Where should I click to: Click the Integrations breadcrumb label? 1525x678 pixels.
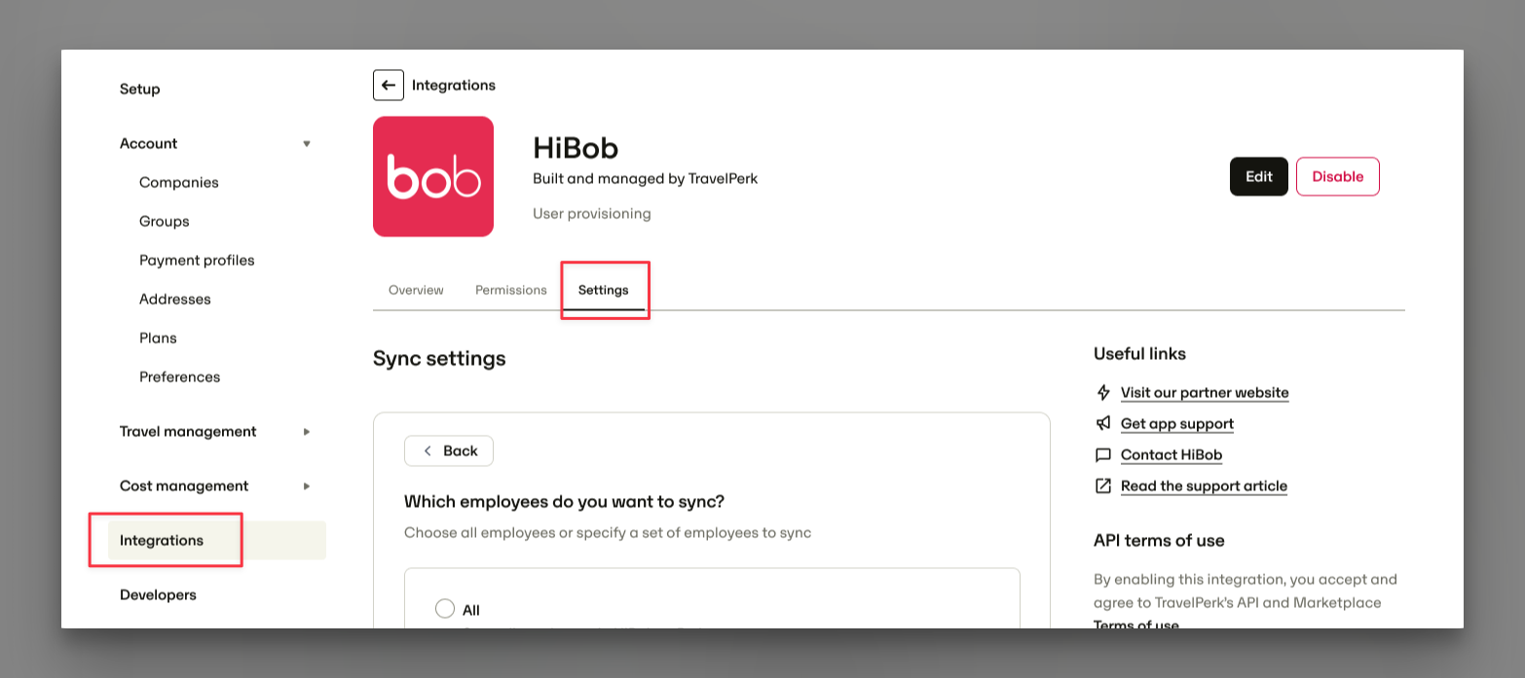pyautogui.click(x=454, y=86)
